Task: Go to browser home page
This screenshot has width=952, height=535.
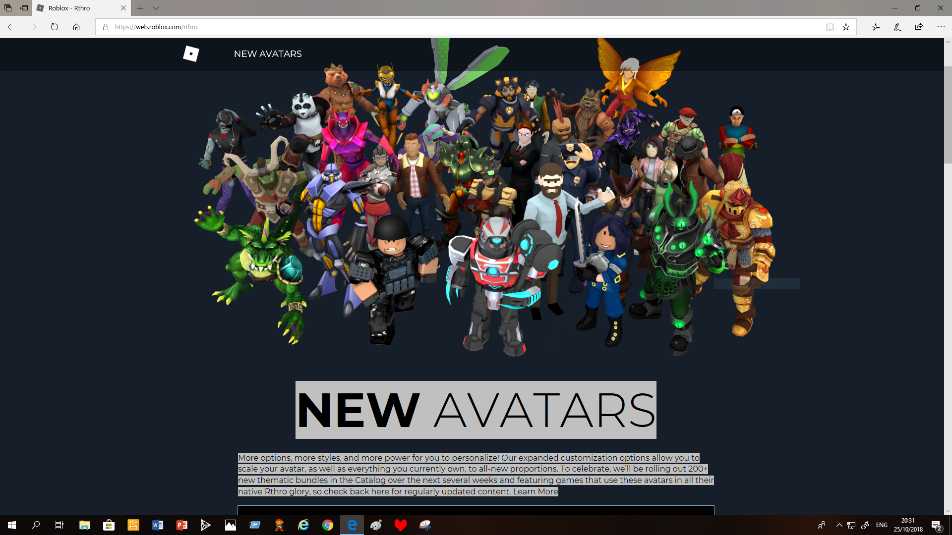Action: tap(76, 27)
